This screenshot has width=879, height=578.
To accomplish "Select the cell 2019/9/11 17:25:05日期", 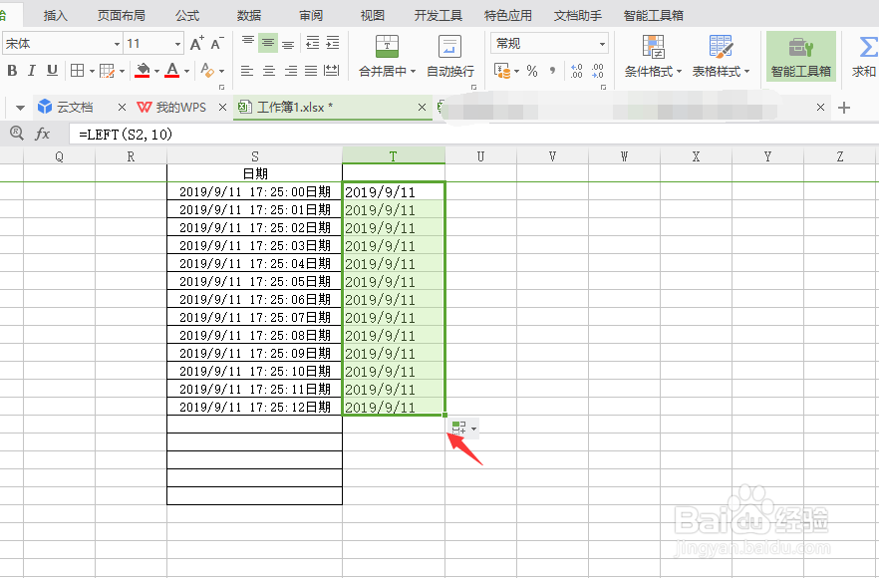I will pyautogui.click(x=254, y=281).
